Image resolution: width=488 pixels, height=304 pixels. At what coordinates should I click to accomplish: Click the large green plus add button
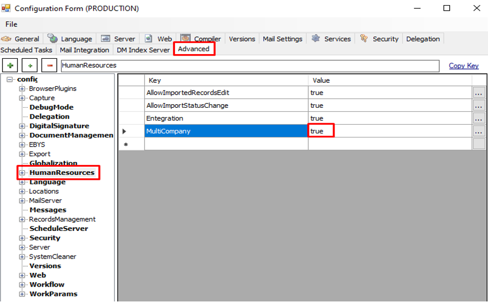10,66
